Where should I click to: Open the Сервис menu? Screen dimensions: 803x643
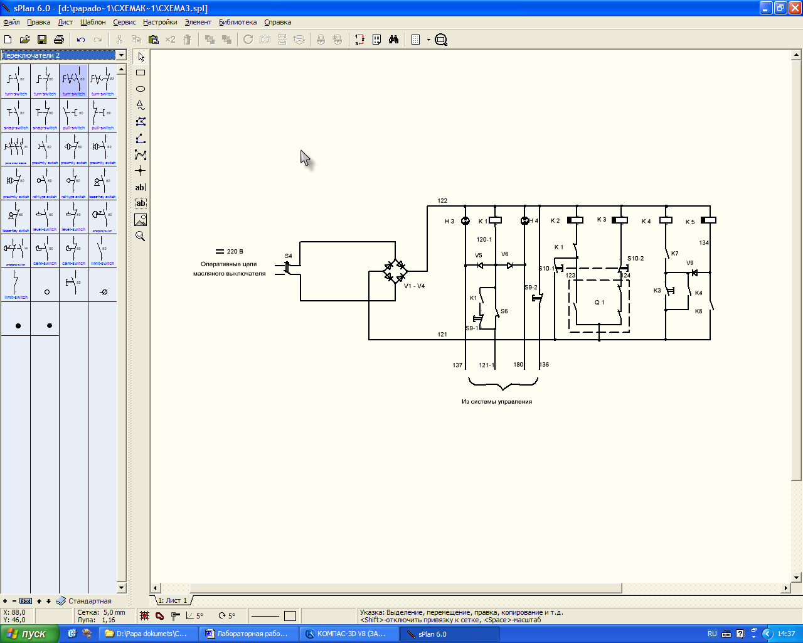[124, 22]
